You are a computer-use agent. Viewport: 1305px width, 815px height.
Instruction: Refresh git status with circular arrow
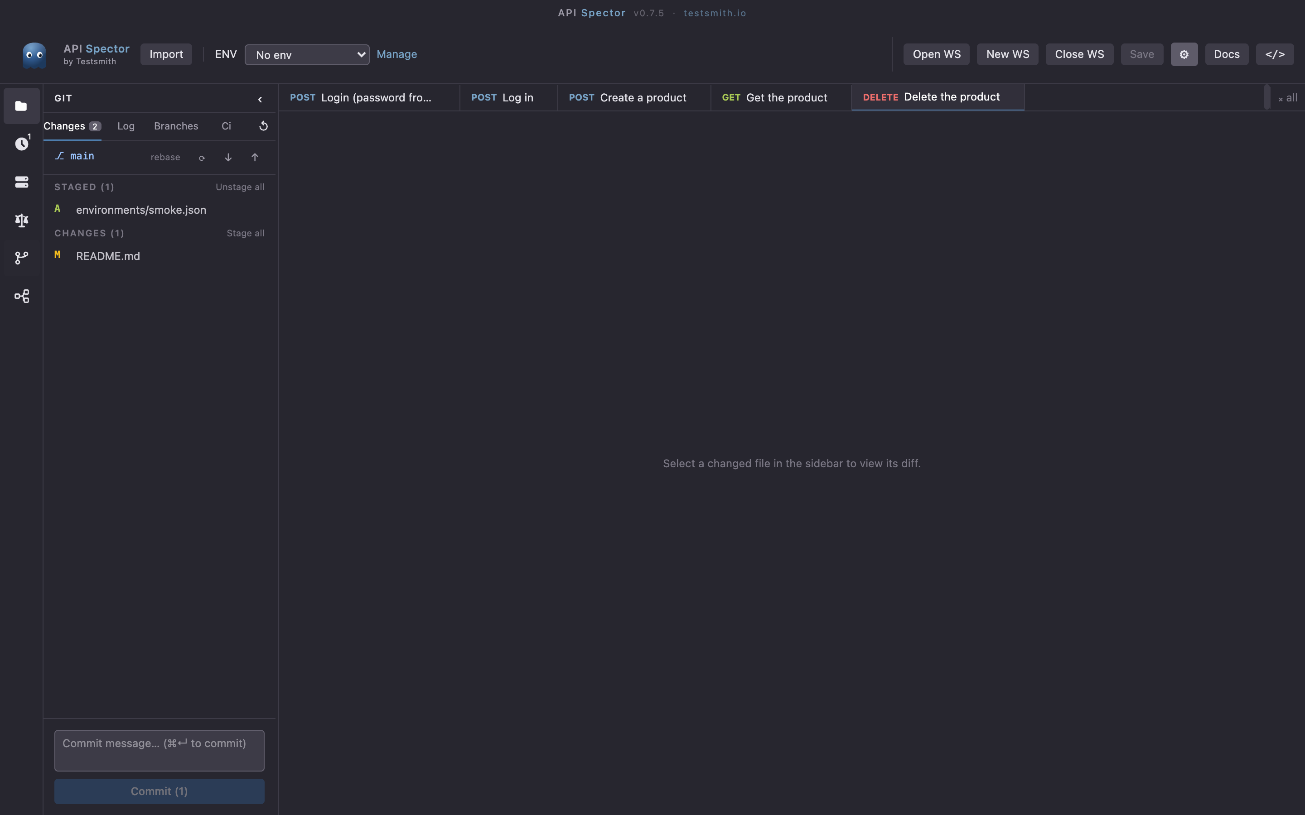pos(264,126)
